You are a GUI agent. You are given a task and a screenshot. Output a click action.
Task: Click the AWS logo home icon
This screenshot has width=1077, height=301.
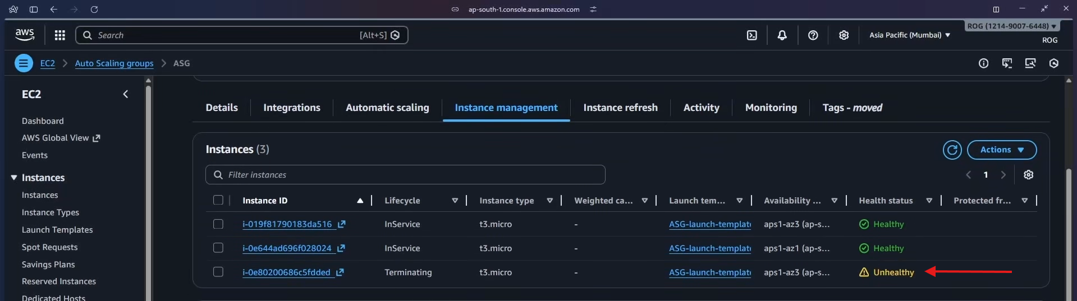(x=25, y=35)
